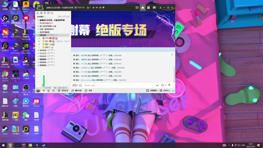Expand the arrow next to emoji picker
Screen dimensions: 263x148
click(x=77, y=86)
